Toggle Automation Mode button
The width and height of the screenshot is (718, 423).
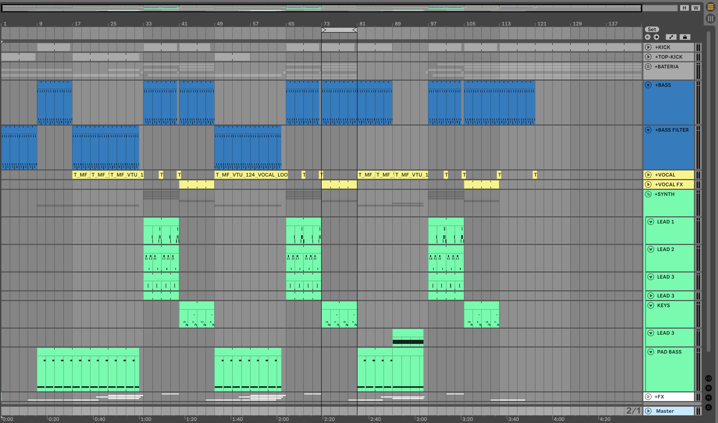pos(671,37)
